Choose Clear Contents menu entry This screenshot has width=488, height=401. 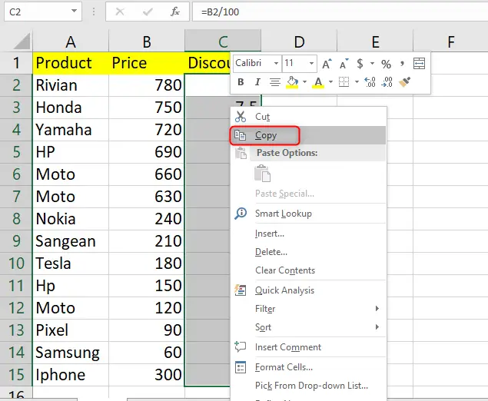click(309, 270)
